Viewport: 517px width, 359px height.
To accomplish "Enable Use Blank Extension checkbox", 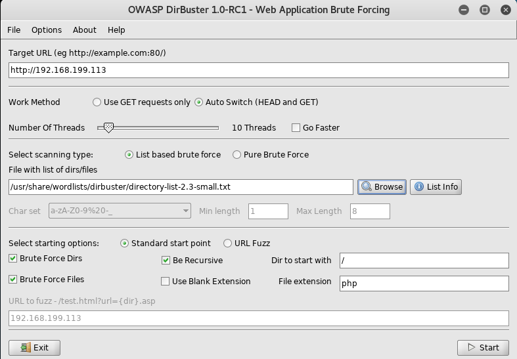I will pos(165,282).
